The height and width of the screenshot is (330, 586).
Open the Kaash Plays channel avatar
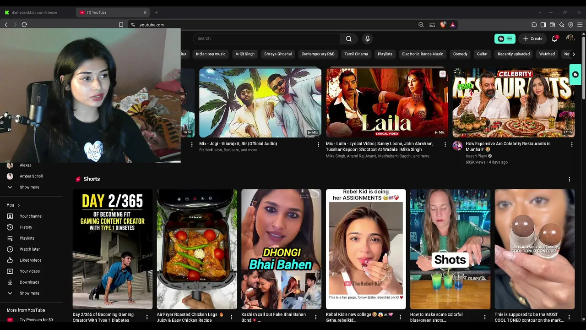point(457,146)
